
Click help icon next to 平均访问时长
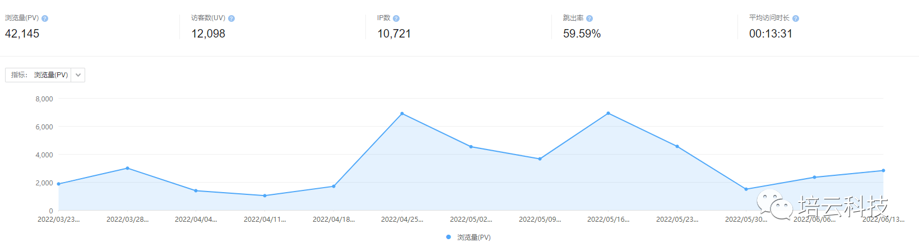click(x=796, y=18)
